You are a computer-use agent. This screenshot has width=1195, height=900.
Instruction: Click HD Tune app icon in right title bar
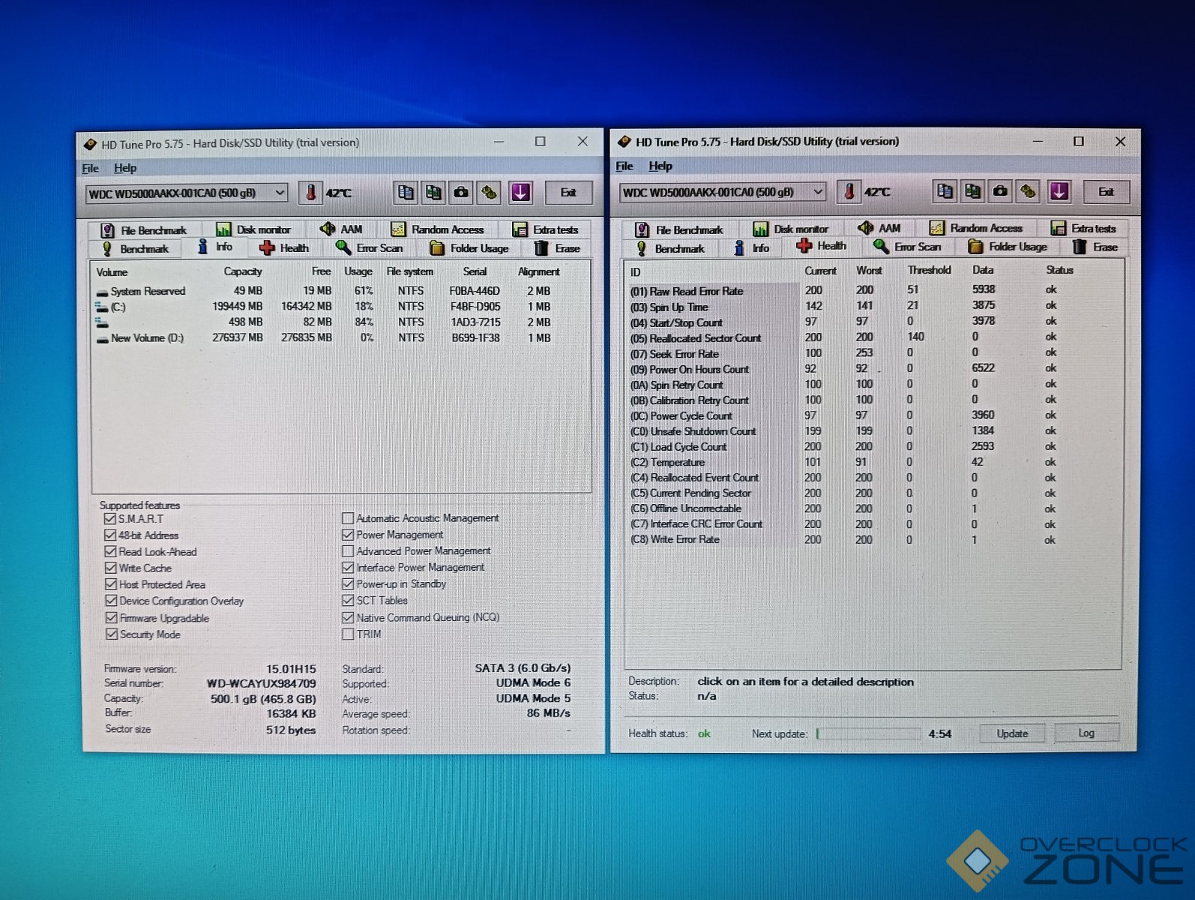click(624, 142)
